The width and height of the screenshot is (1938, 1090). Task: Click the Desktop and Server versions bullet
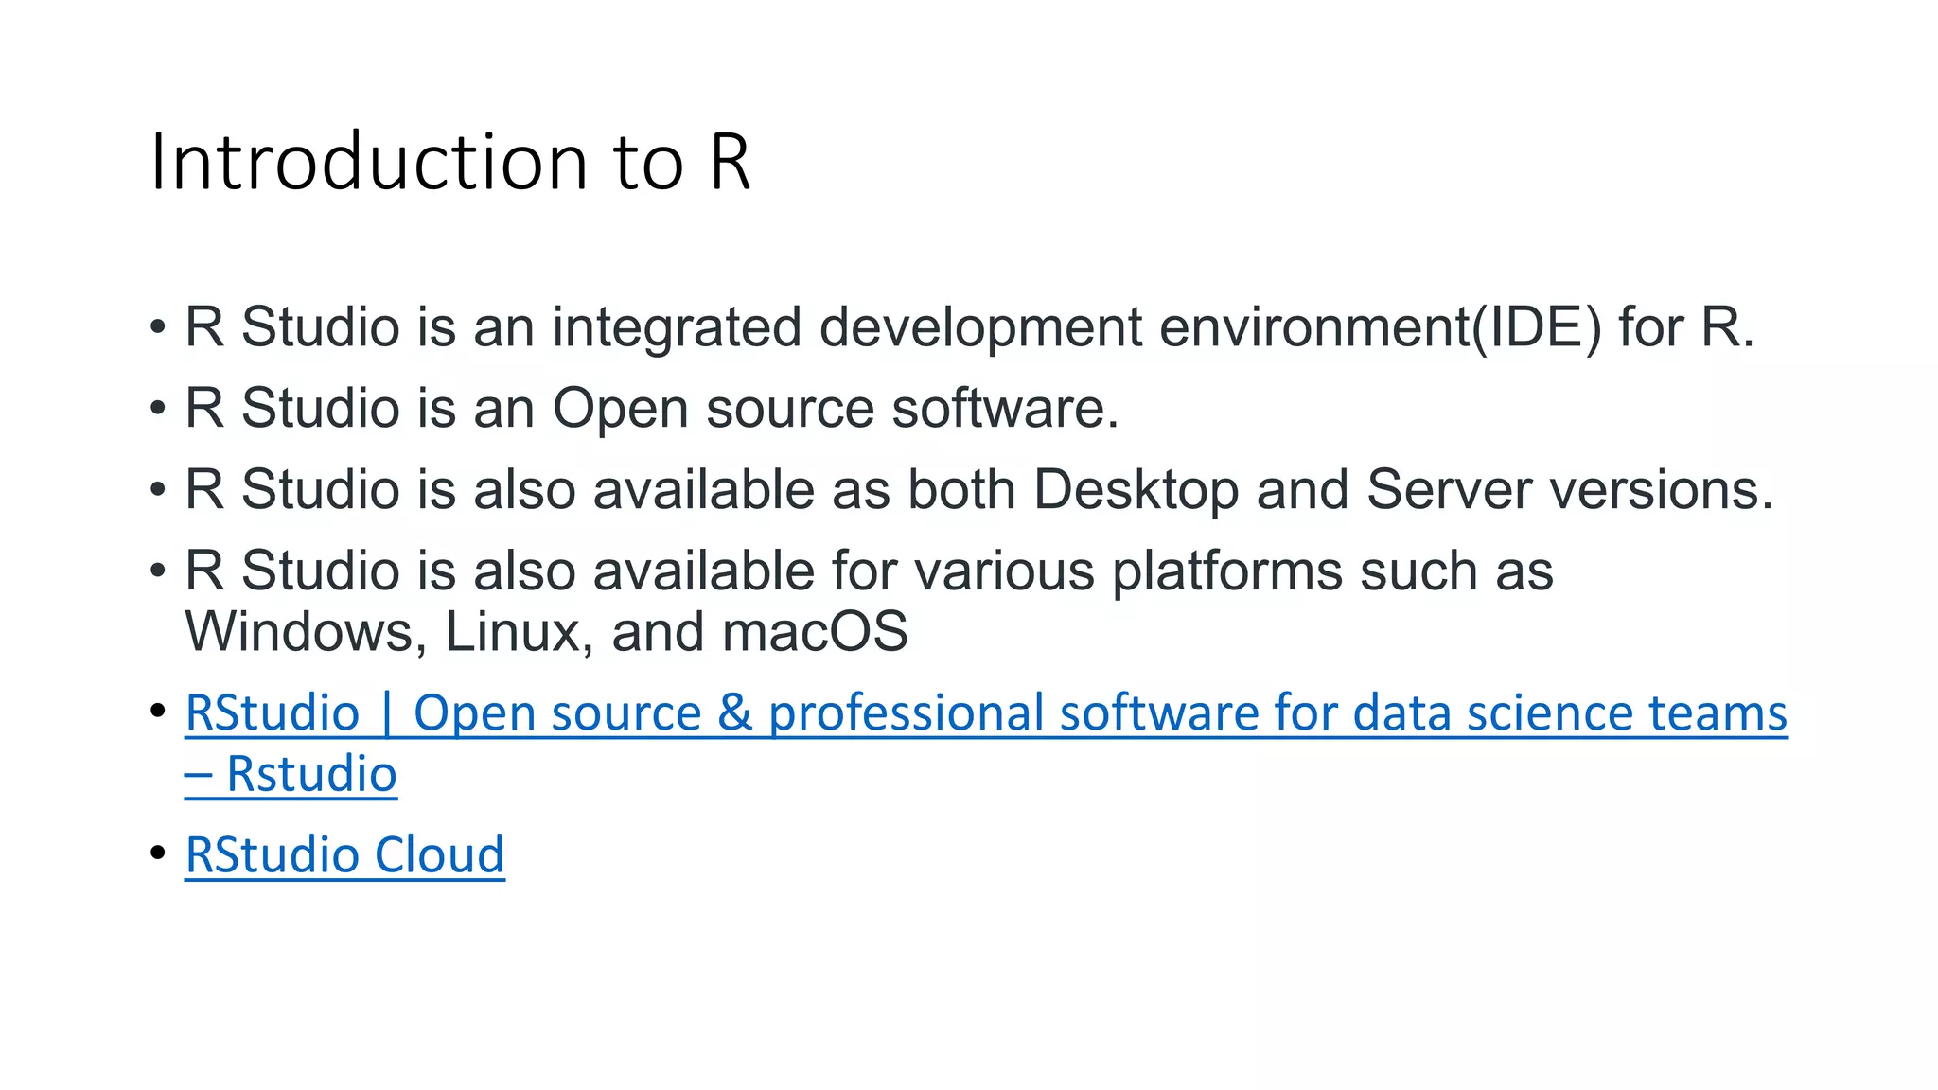[978, 490]
